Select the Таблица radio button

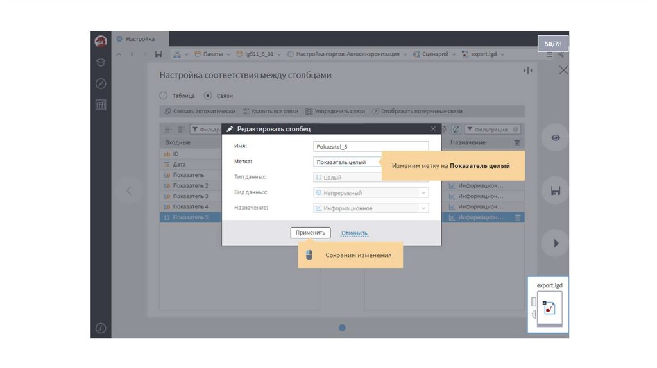(x=164, y=96)
